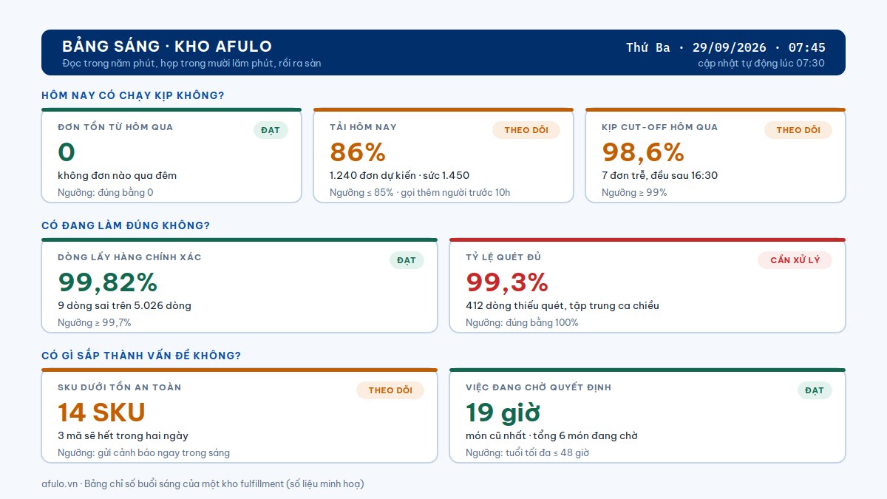887x499 pixels.
Task: Click the date "Thứ Ba · 29/09/2026 · 07:45"
Action: point(726,47)
